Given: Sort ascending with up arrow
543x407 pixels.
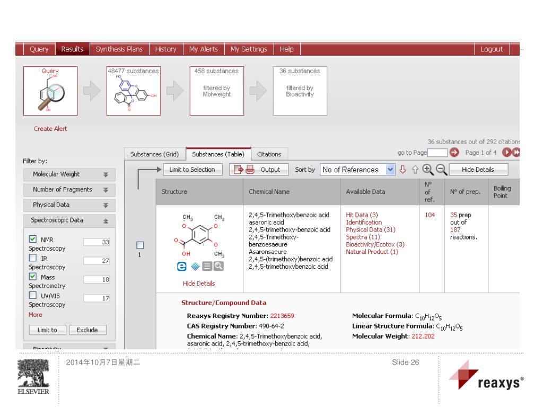Looking at the screenshot, I should coord(415,170).
